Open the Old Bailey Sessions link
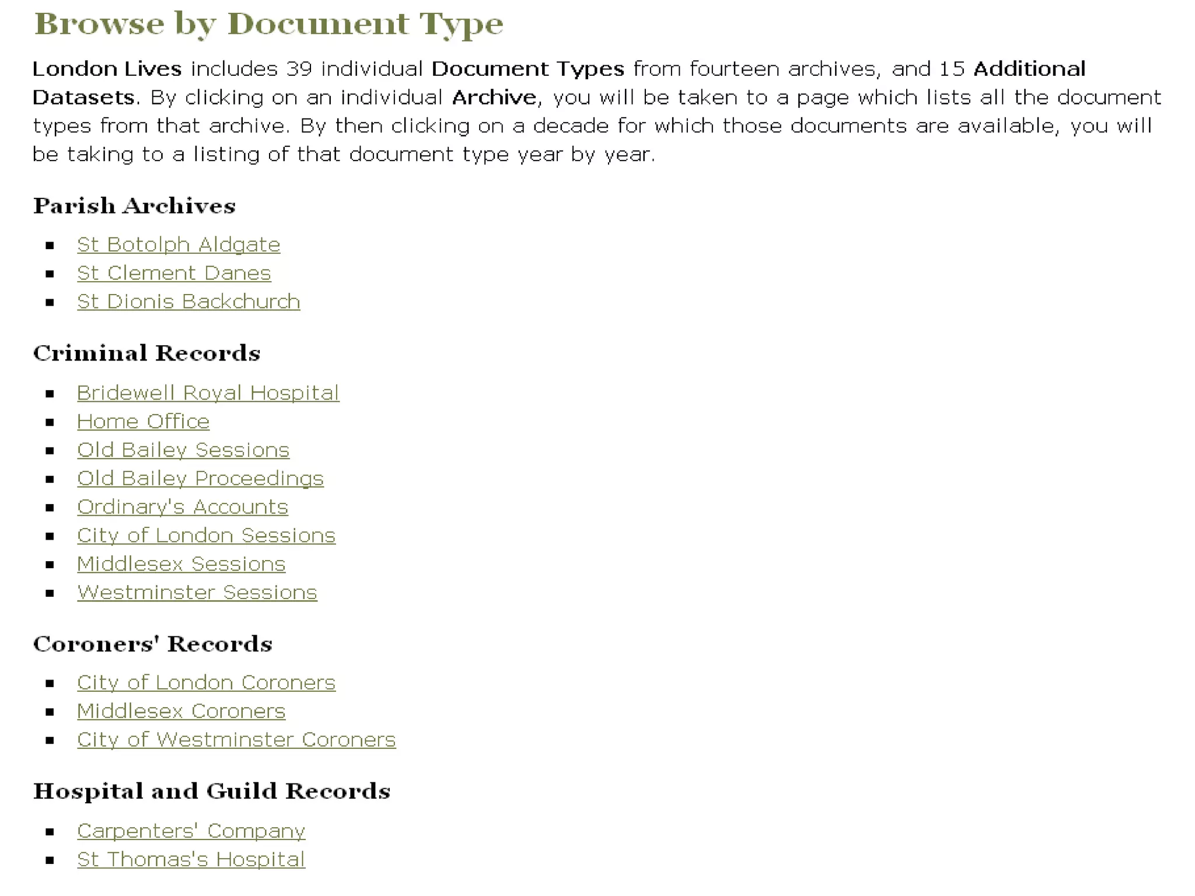This screenshot has height=896, width=1195. click(183, 450)
